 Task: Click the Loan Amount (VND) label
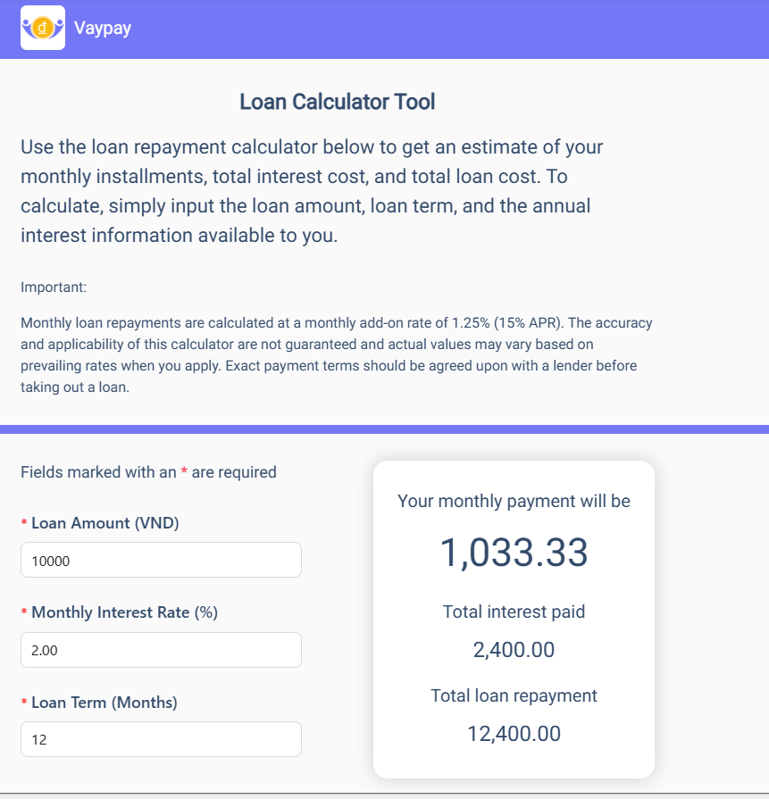pos(104,523)
